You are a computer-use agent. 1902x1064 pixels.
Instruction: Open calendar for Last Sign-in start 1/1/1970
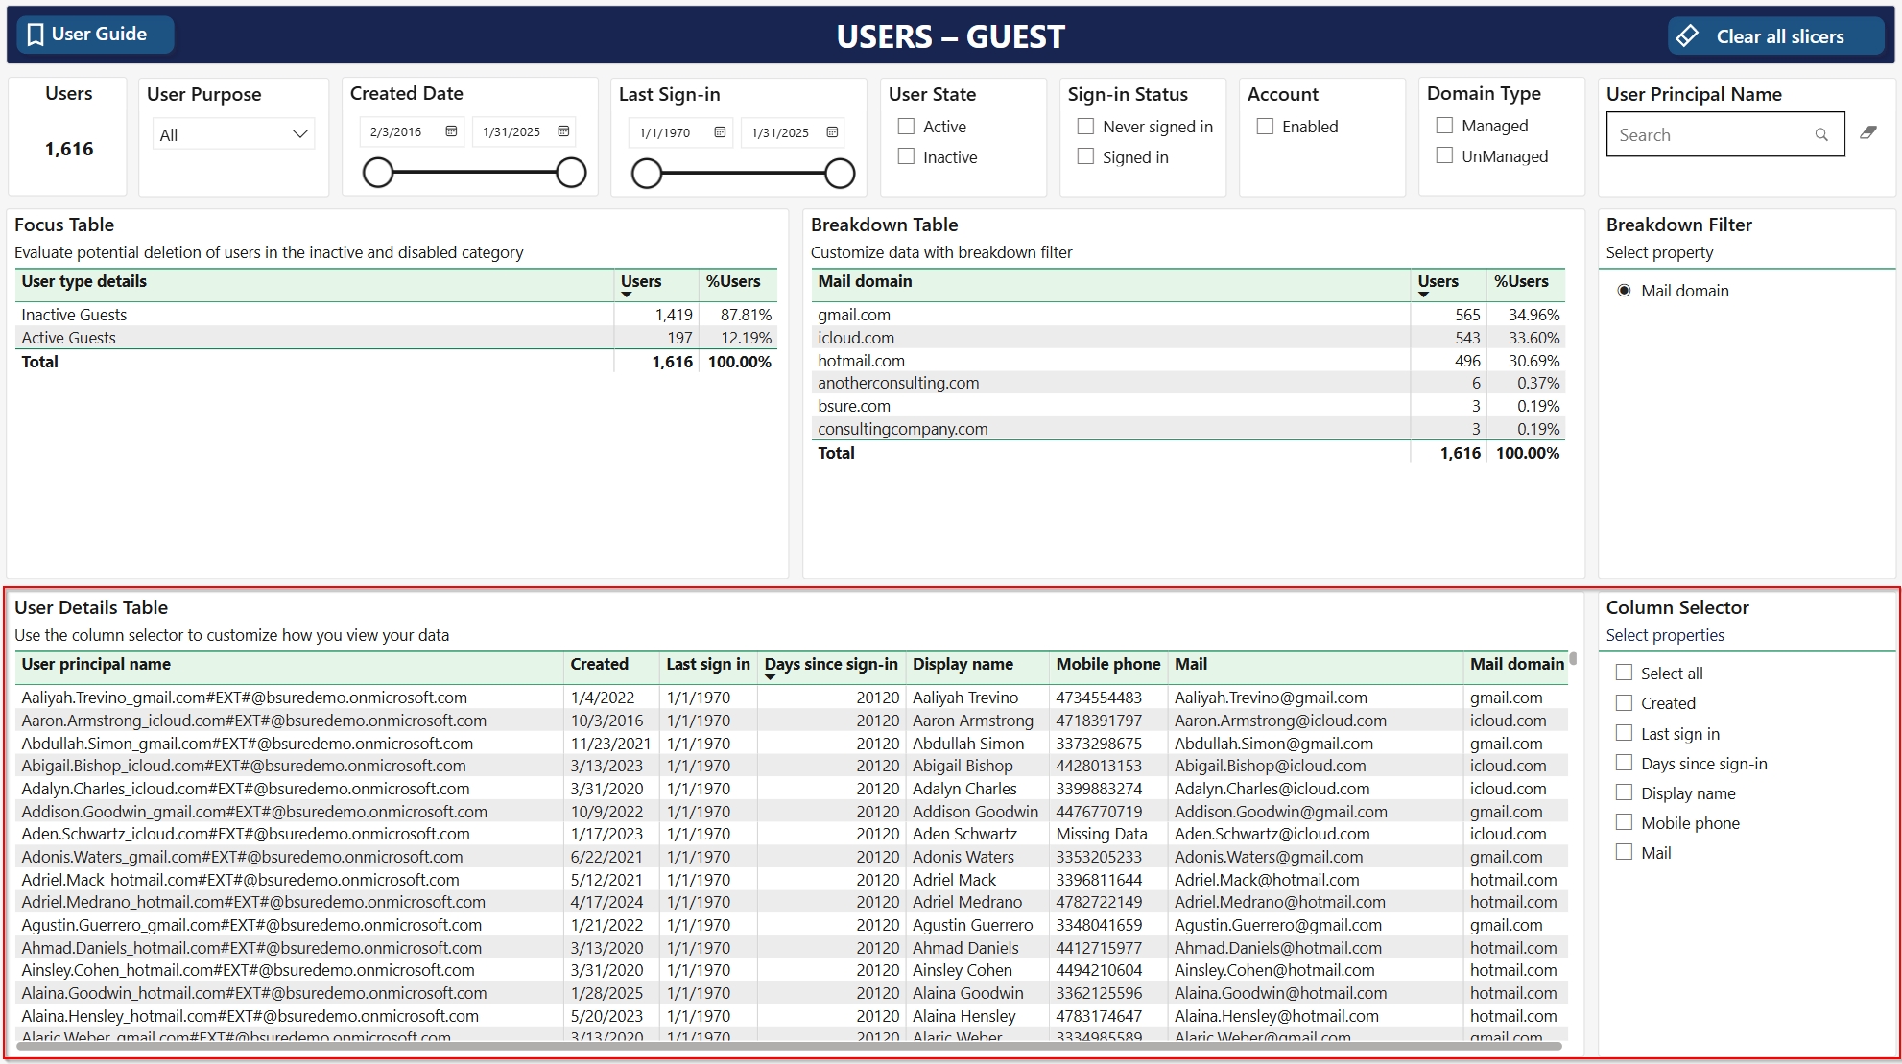pos(720,132)
